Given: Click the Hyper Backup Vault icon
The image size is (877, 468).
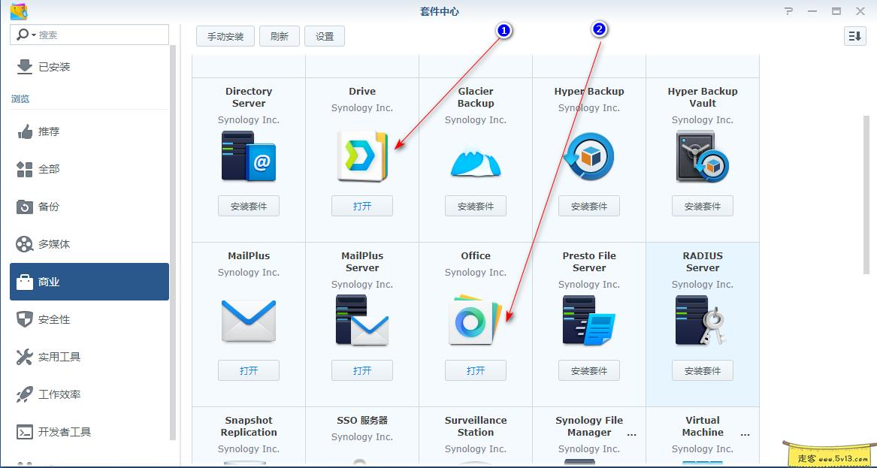Looking at the screenshot, I should pos(702,155).
